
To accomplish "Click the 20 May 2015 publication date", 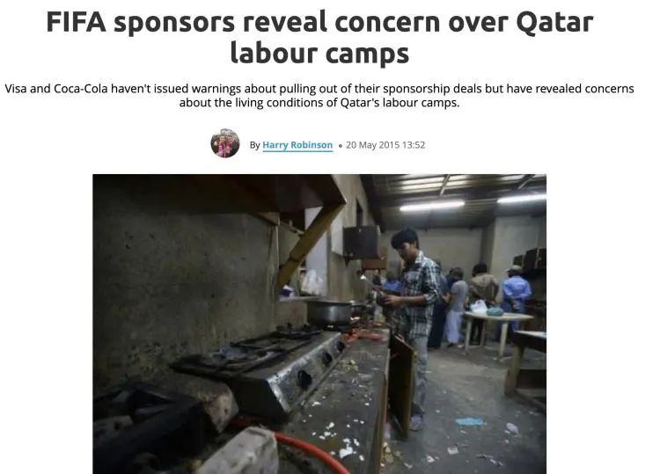I will tap(372, 145).
